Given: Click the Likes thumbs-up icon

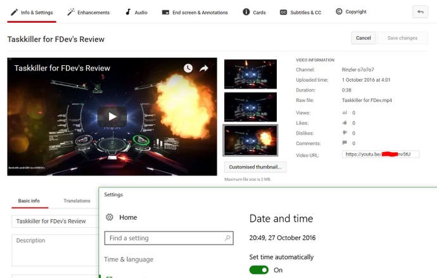Looking at the screenshot, I should 345,123.
